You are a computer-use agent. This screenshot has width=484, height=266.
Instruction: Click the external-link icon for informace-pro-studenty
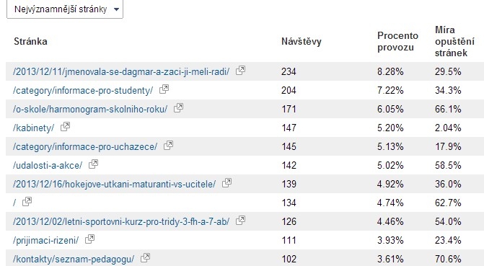(164, 89)
